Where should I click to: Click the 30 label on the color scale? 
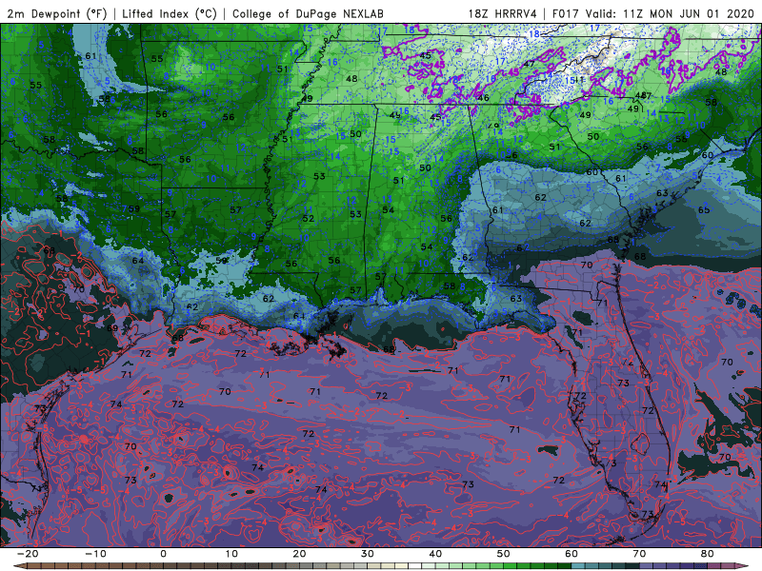[368, 554]
